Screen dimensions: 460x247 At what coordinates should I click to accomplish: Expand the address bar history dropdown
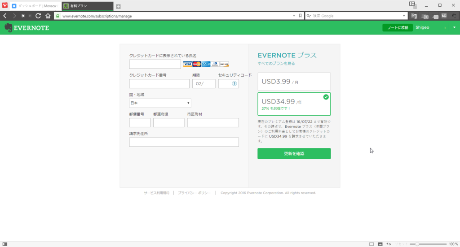coord(294,16)
